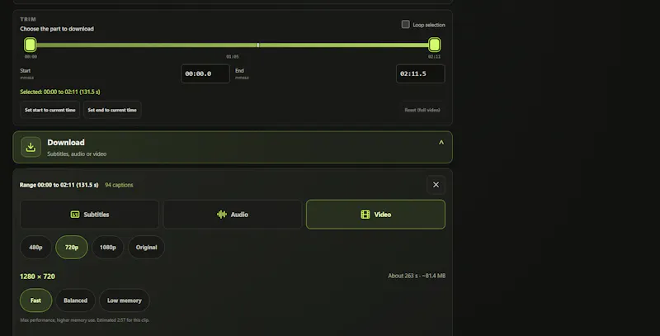Click the 01:05 midpoint time label
660x336 pixels.
tap(233, 56)
